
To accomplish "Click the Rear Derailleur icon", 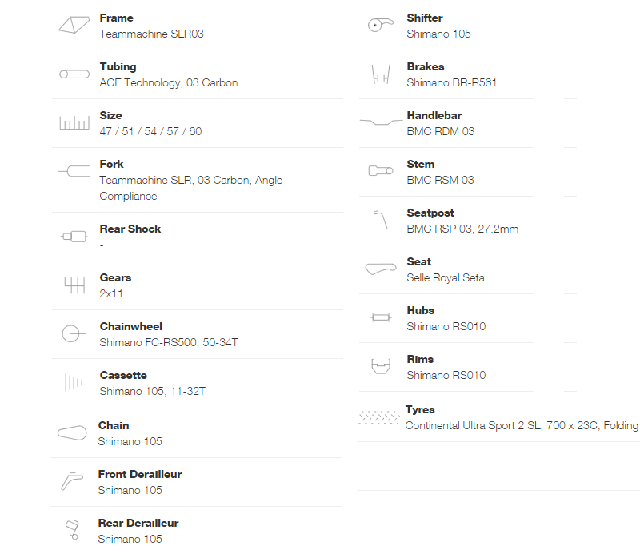I will (x=72, y=530).
